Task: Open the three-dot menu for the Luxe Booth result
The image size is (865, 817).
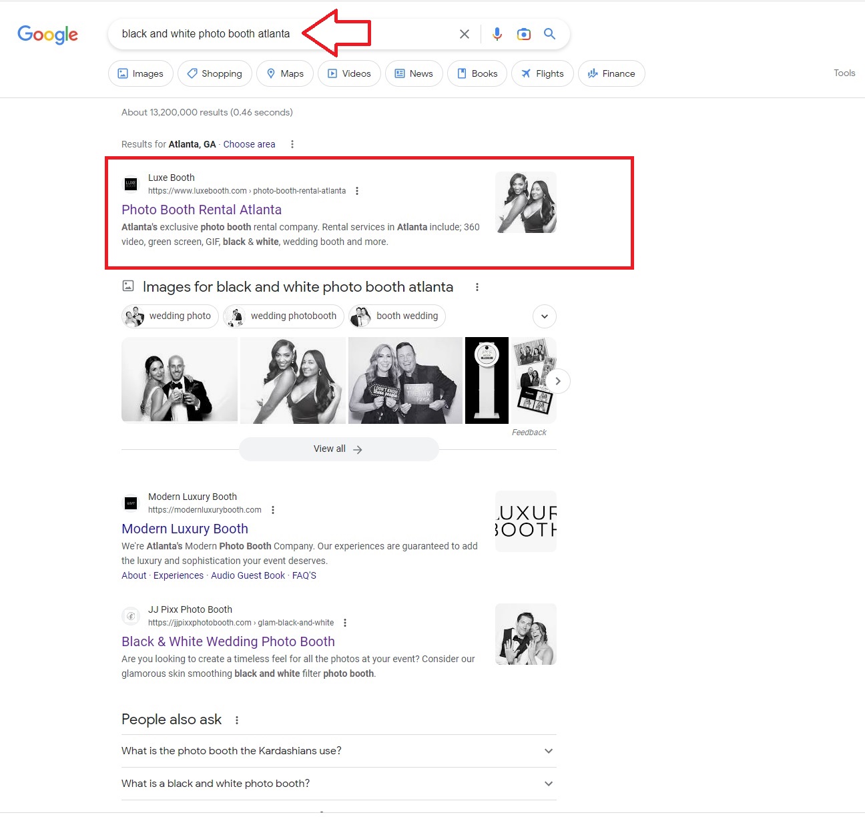Action: click(357, 191)
